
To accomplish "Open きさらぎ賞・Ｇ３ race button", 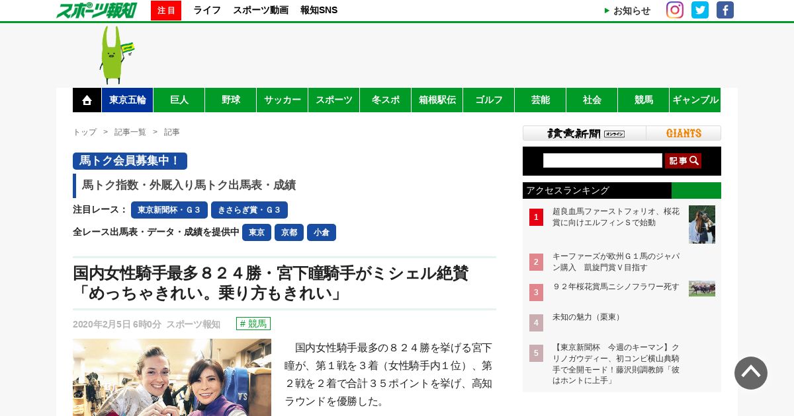I will [249, 210].
